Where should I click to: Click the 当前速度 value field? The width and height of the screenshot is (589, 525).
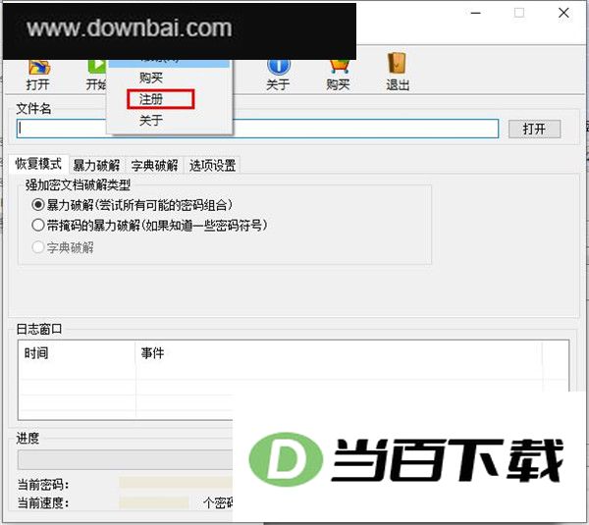(x=154, y=502)
